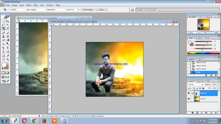The image size is (221, 124).
Task: Toggle link box next to Layer 1
Action: pos(192,99)
